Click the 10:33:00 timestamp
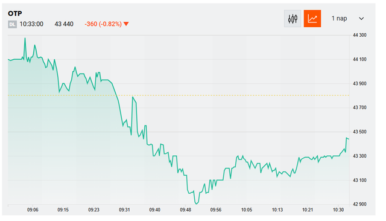The width and height of the screenshot is (386, 221). click(x=31, y=24)
